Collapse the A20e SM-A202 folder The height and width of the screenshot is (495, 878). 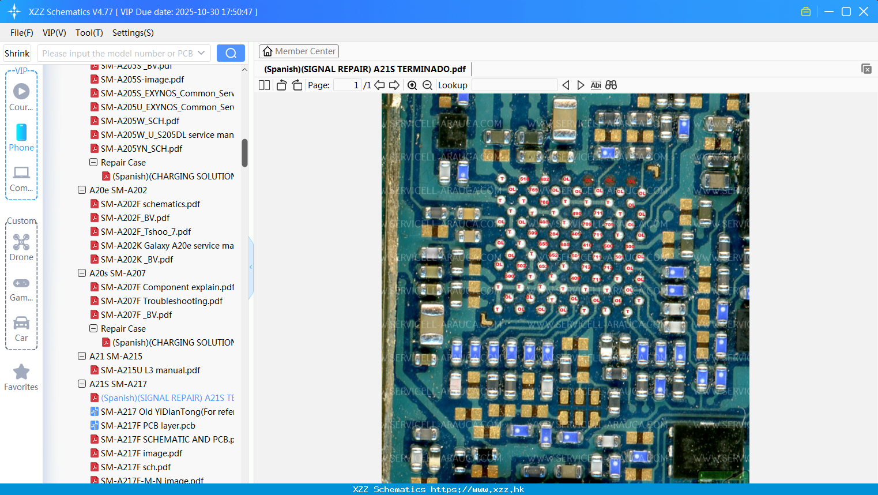[x=82, y=190]
